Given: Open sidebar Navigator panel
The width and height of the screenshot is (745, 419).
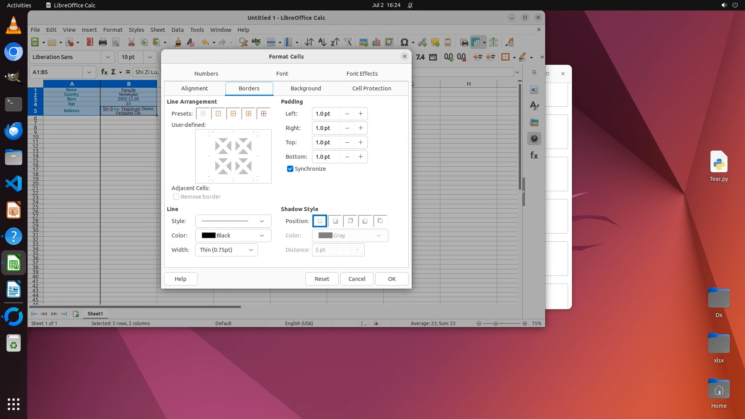Looking at the screenshot, I should pos(534,139).
